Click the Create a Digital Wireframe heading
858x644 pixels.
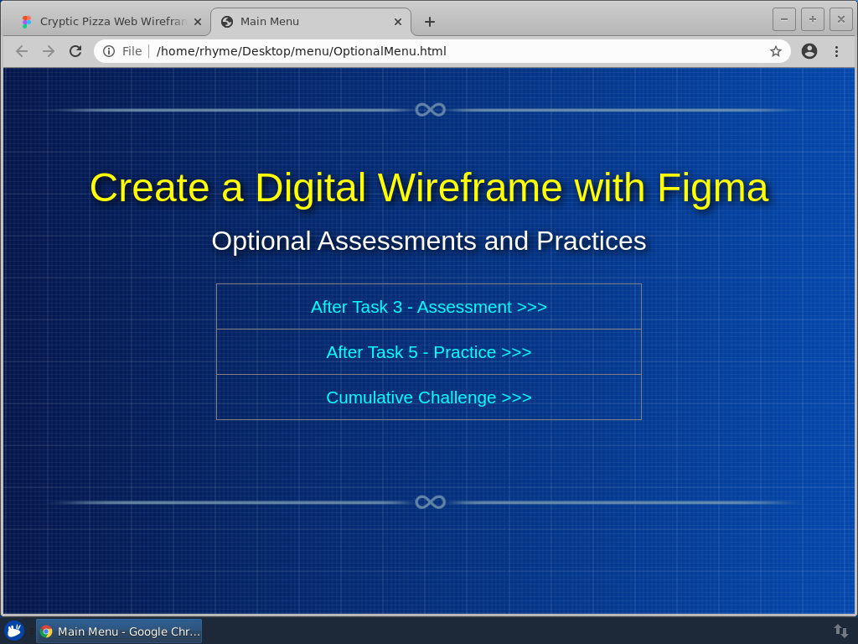[x=429, y=188]
